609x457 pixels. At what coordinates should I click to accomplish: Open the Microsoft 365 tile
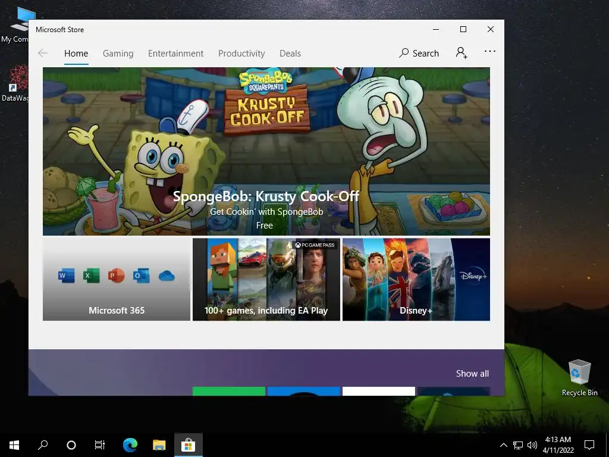click(x=117, y=280)
